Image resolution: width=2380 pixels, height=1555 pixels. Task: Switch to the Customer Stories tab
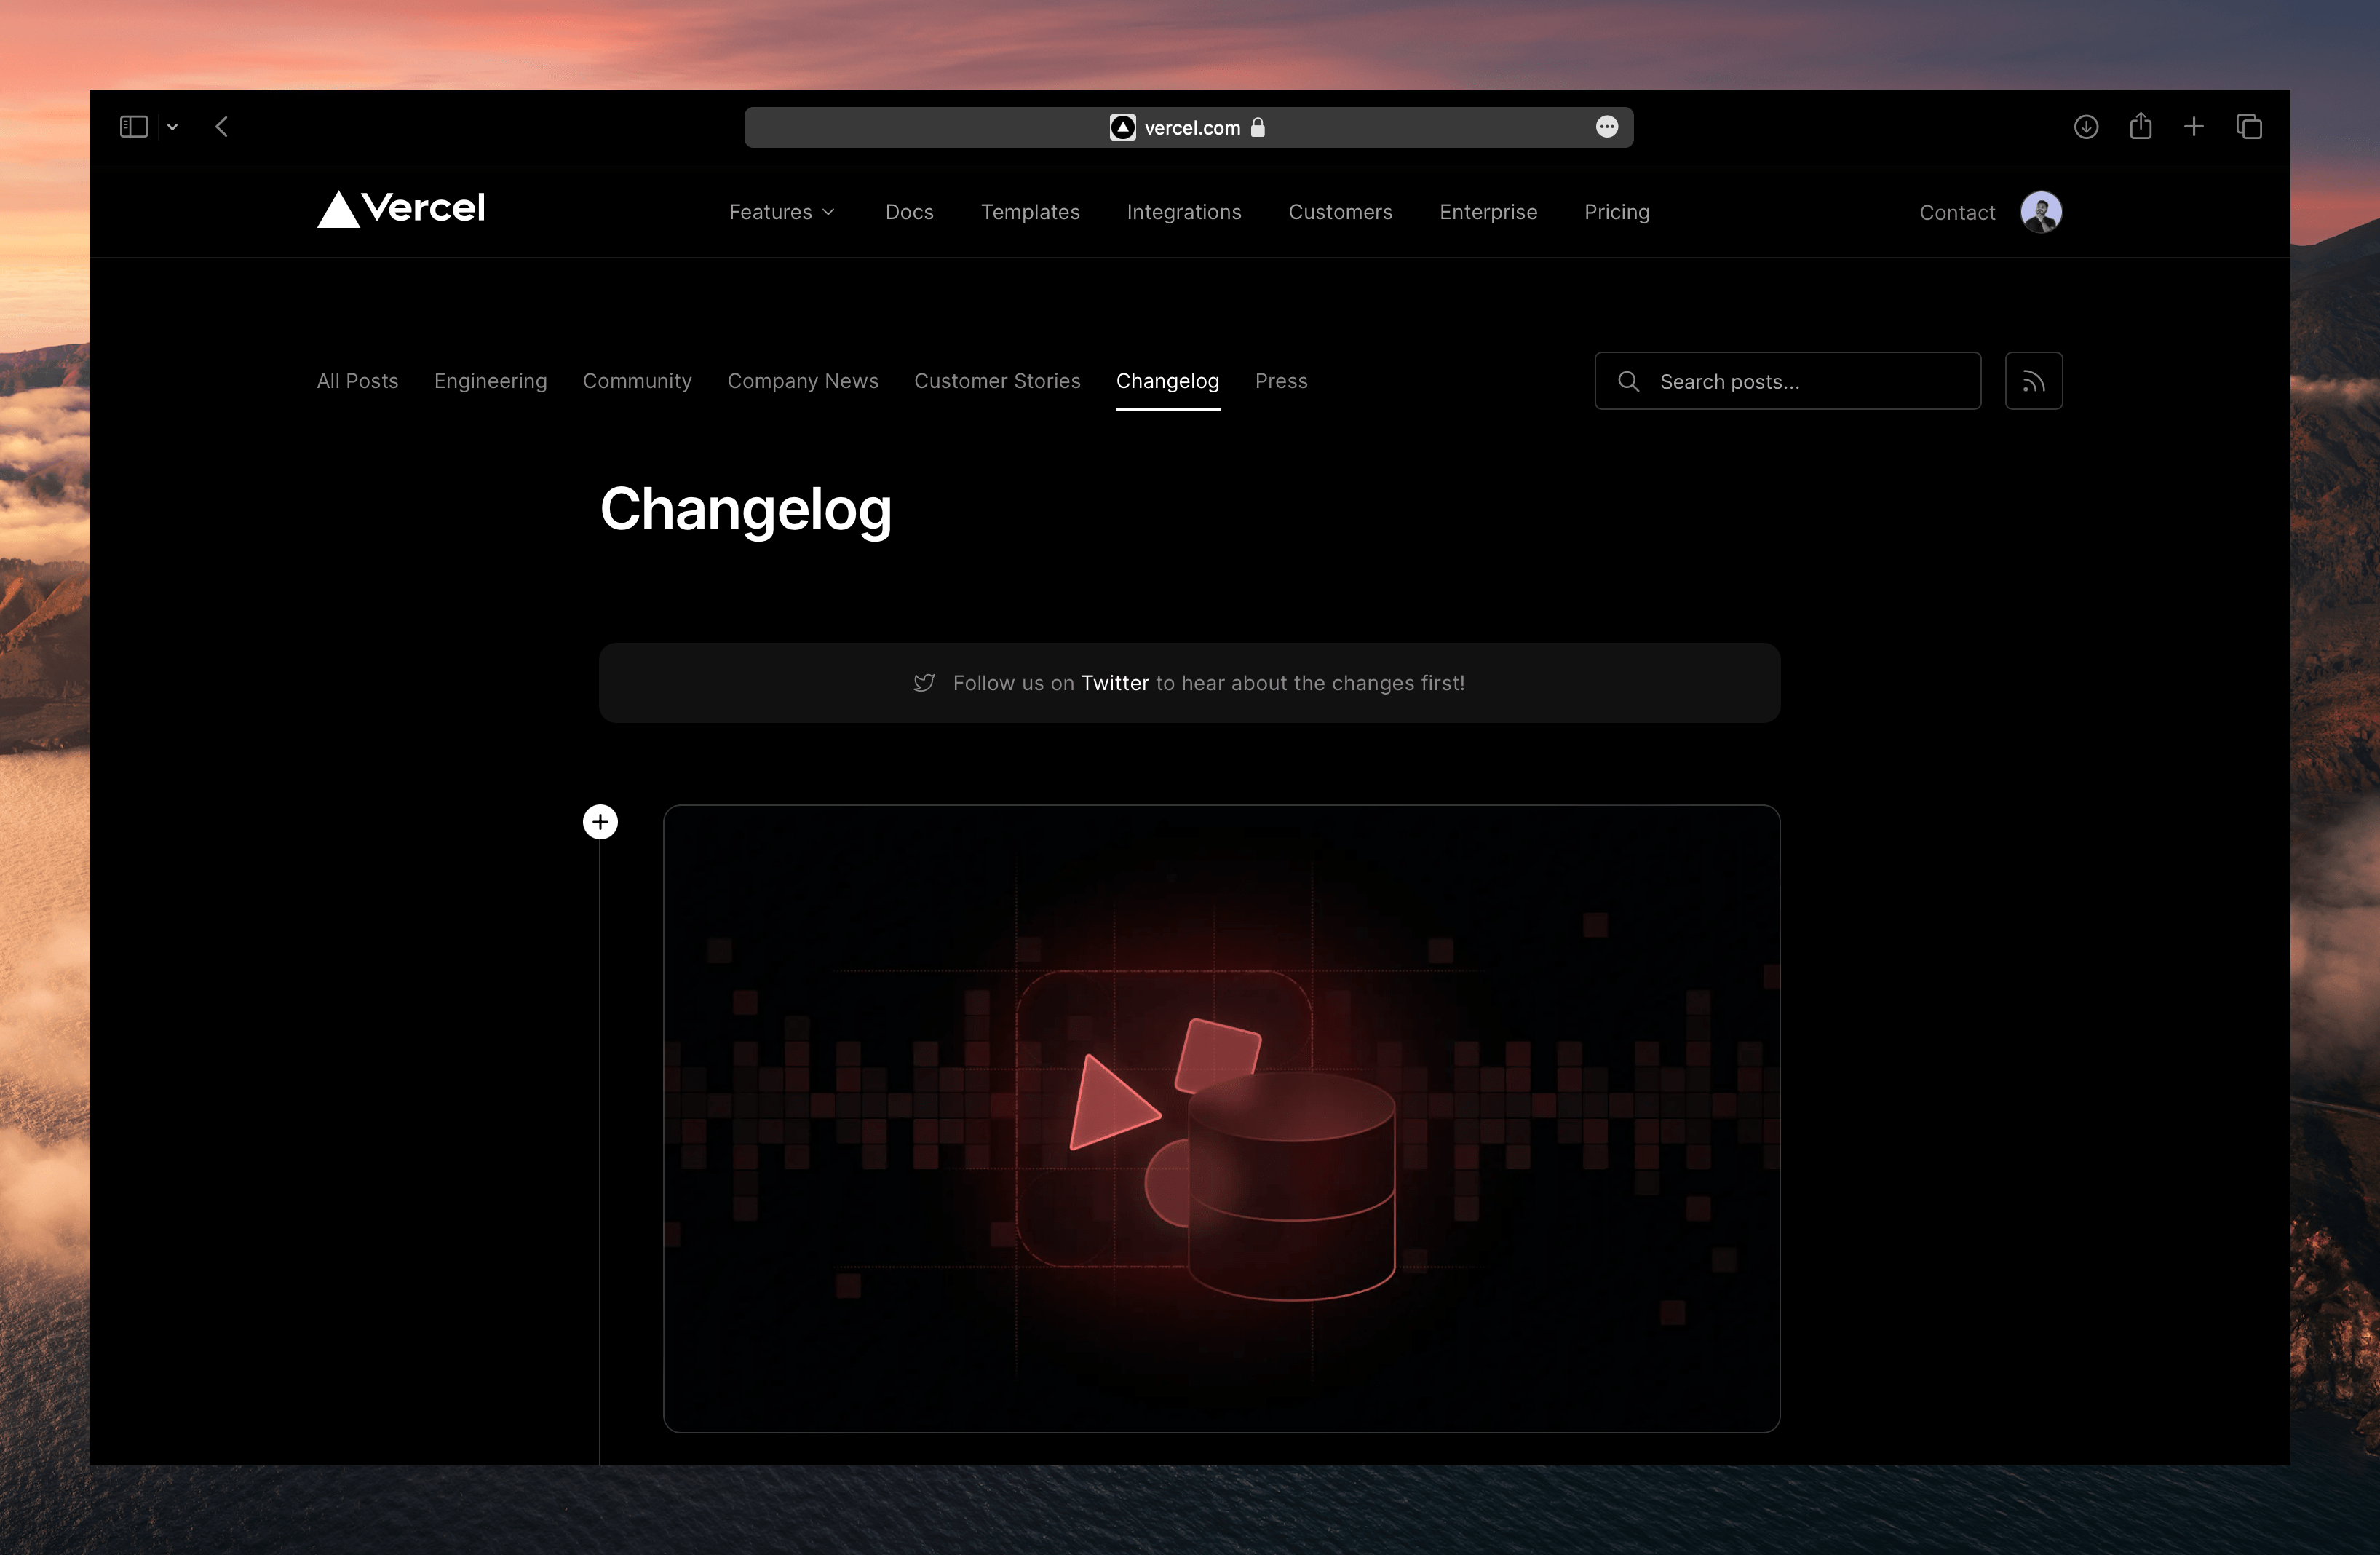997,381
